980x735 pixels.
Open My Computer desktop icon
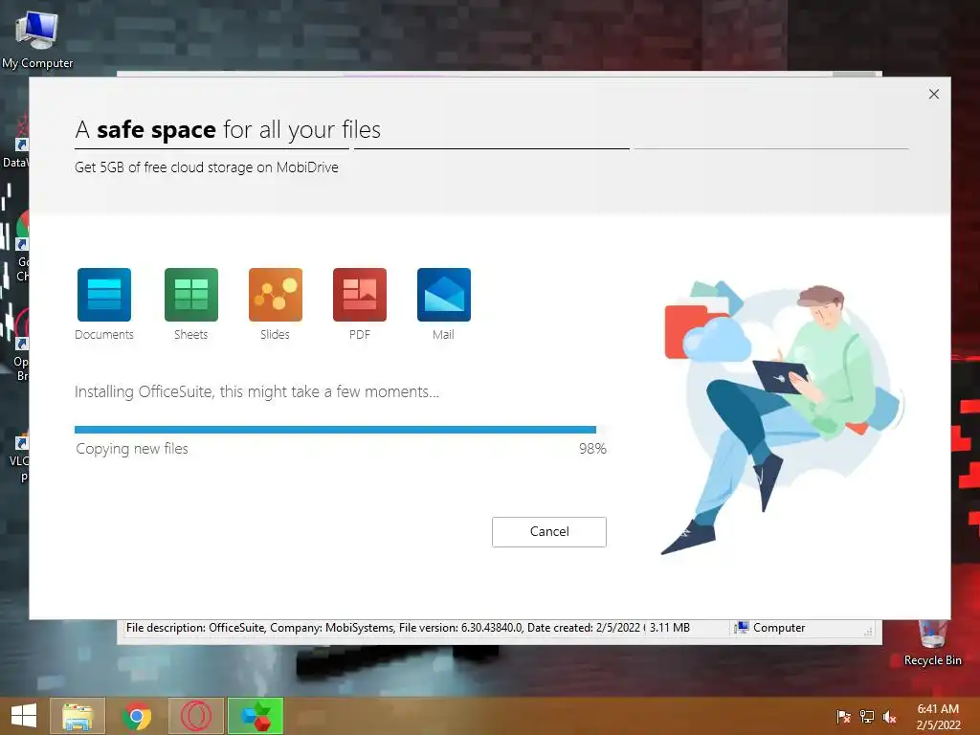[x=37, y=38]
